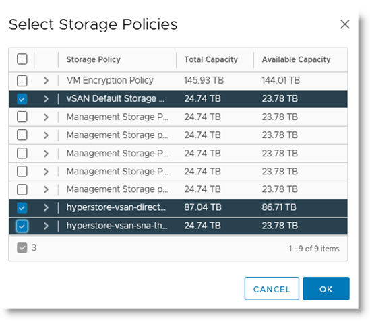
Task: Uncheck the hyperstore-vsan-sna-th policy checkbox
Action: tap(22, 226)
